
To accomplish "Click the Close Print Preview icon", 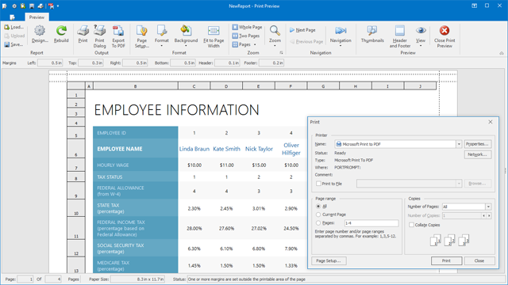I will tap(444, 31).
